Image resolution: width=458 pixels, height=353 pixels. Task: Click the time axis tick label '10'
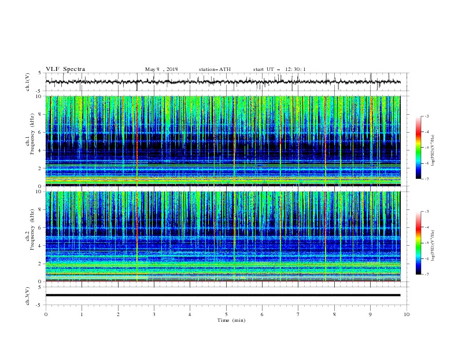tap(407, 314)
